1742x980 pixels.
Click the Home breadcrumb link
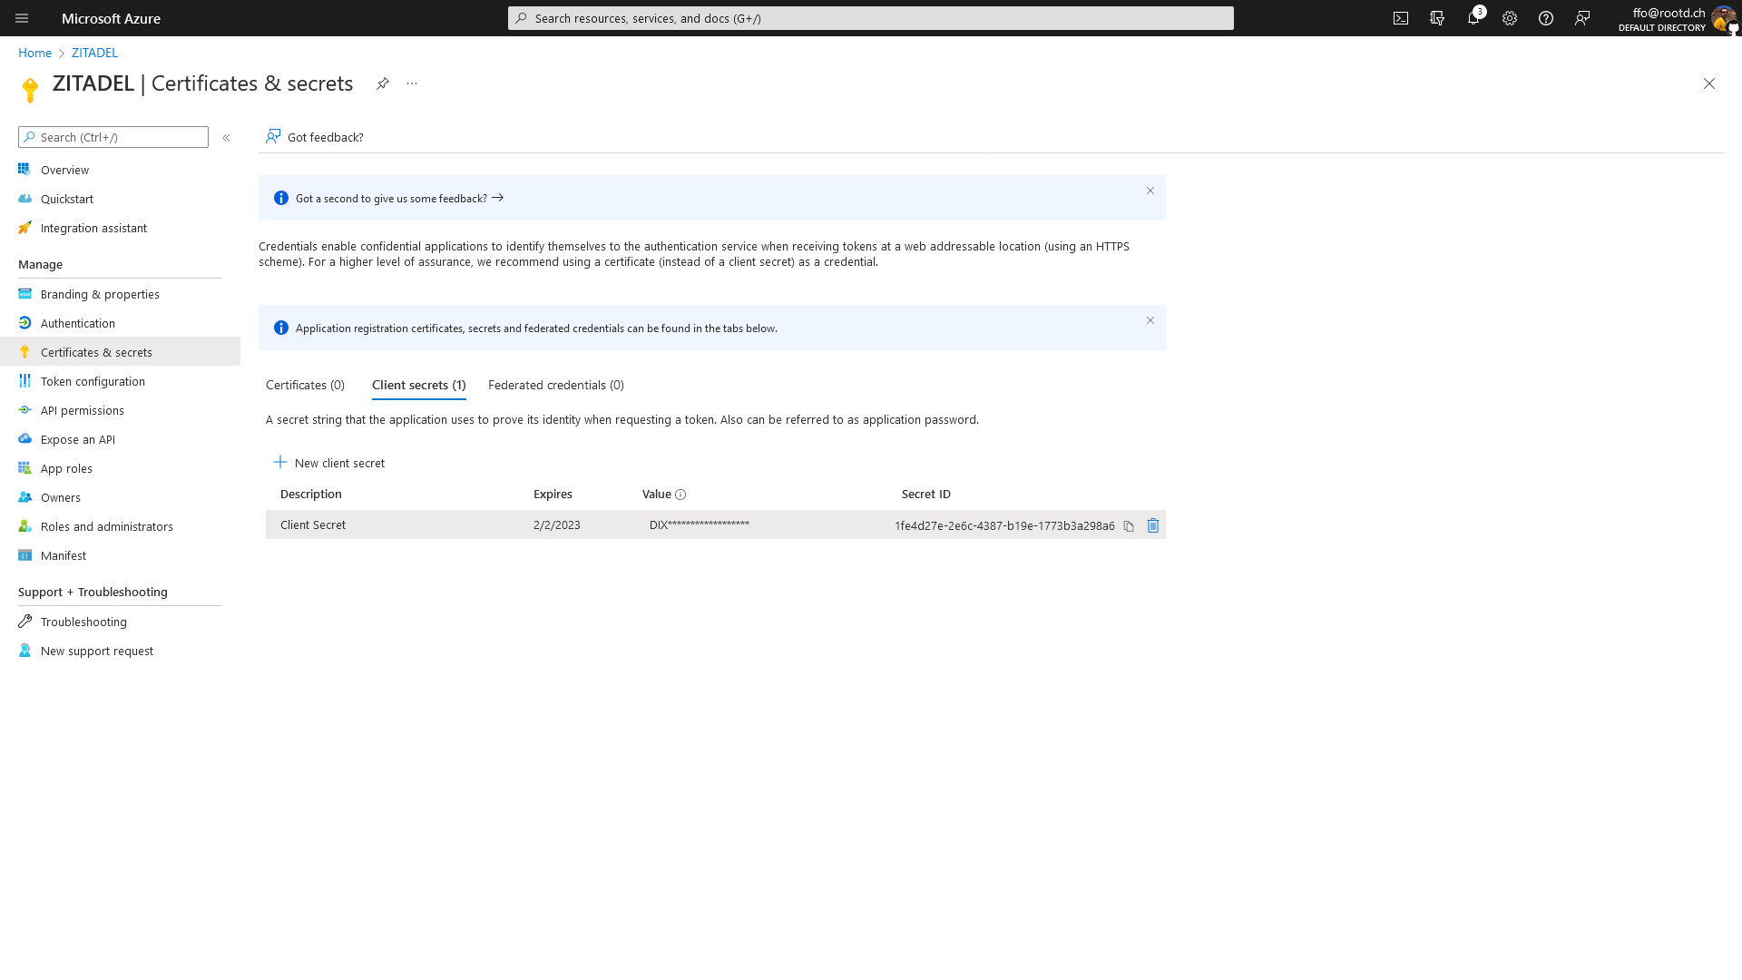pyautogui.click(x=34, y=53)
